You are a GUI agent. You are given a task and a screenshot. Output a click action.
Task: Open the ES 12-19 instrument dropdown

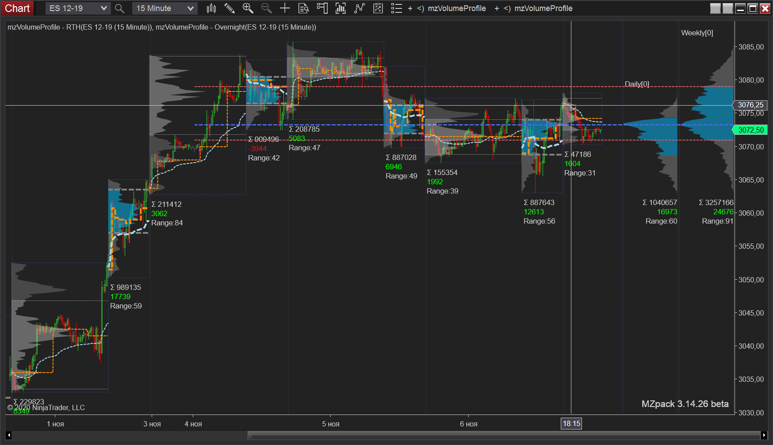[77, 8]
